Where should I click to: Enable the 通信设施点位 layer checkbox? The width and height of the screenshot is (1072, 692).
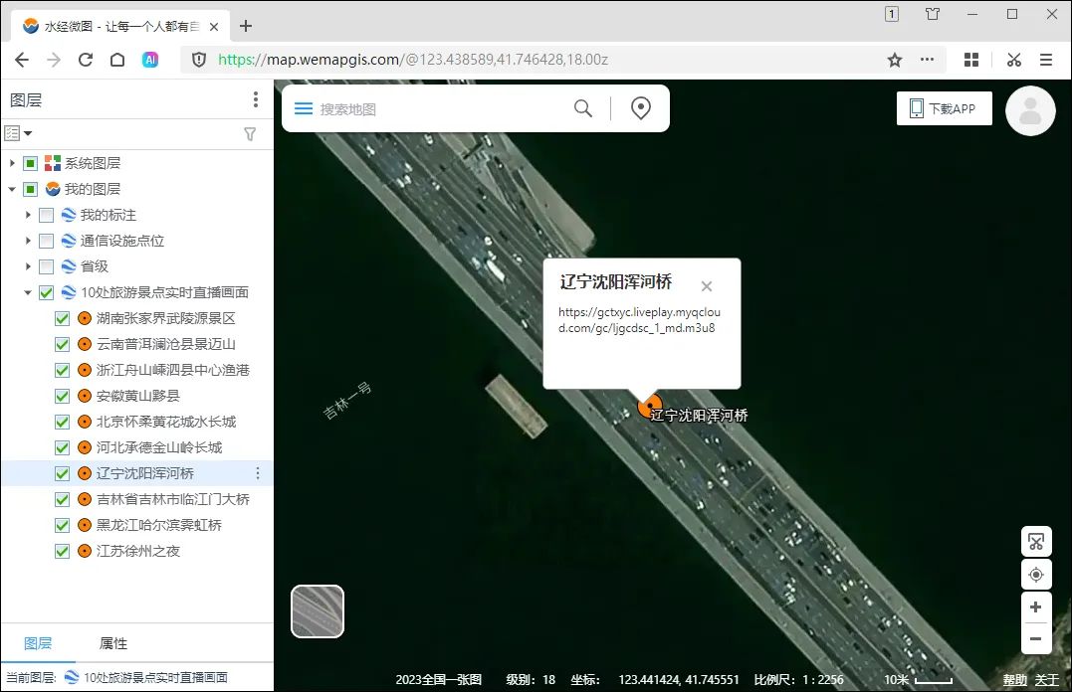pyautogui.click(x=47, y=241)
